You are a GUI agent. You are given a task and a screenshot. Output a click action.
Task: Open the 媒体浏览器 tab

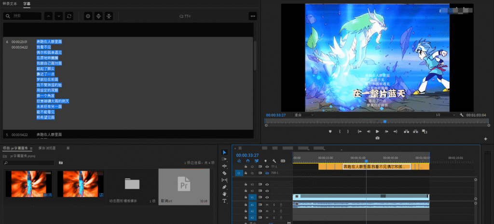click(x=47, y=148)
